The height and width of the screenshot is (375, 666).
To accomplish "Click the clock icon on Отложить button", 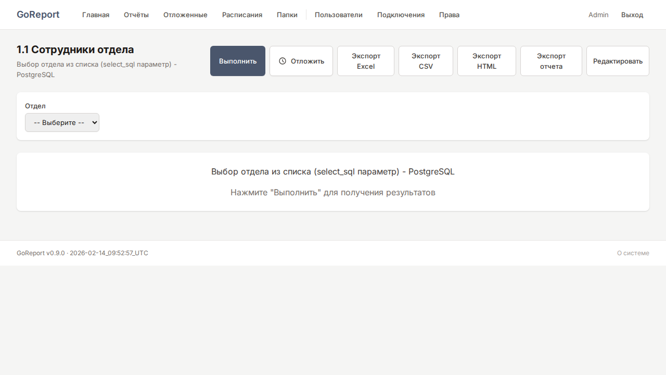I will (283, 61).
